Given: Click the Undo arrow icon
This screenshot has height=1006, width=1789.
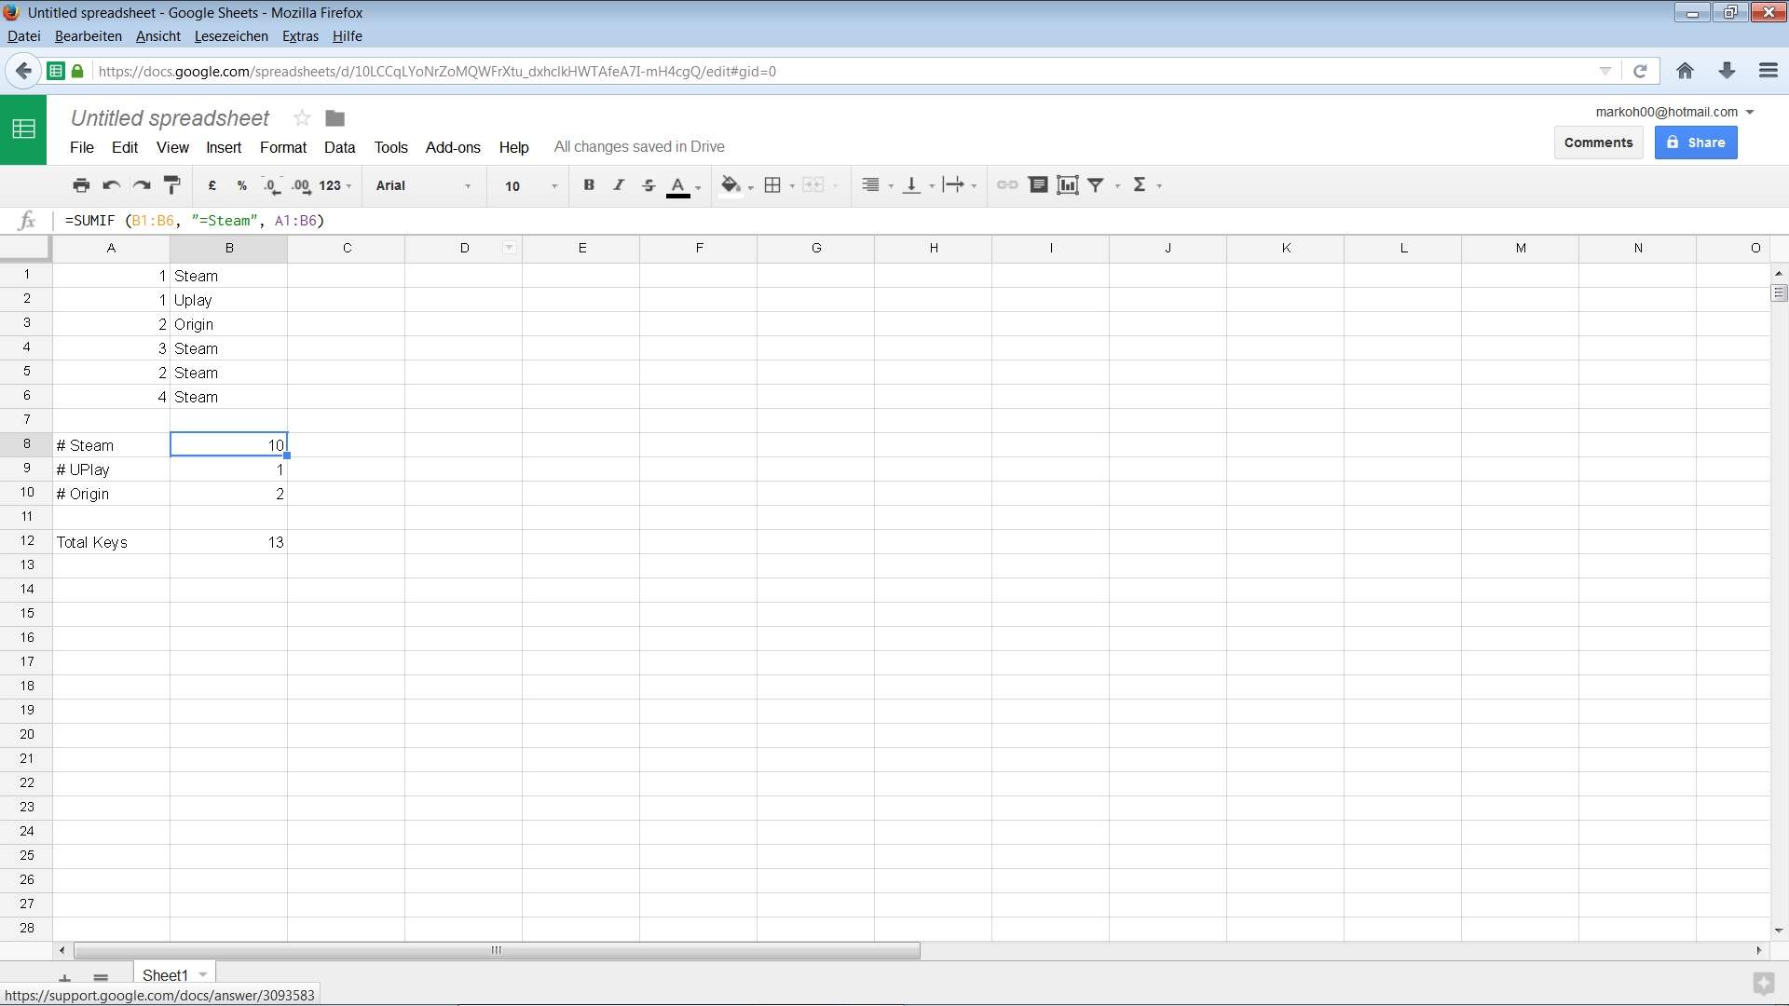Looking at the screenshot, I should click(111, 185).
